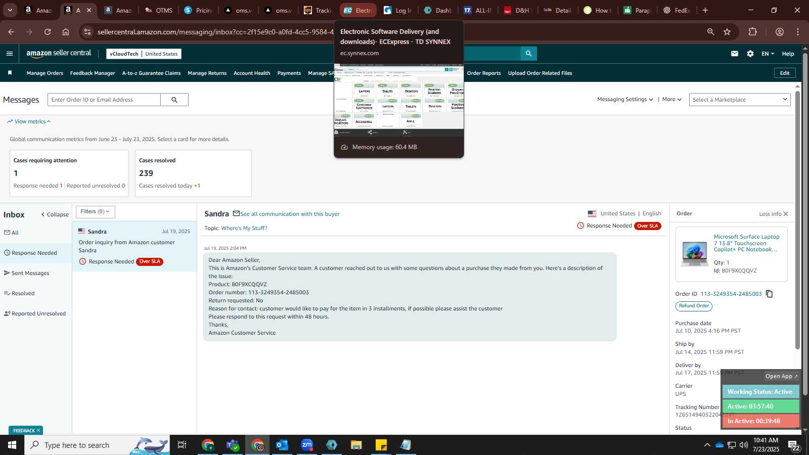Open the EN language dropdown
This screenshot has height=455, width=809.
click(768, 54)
